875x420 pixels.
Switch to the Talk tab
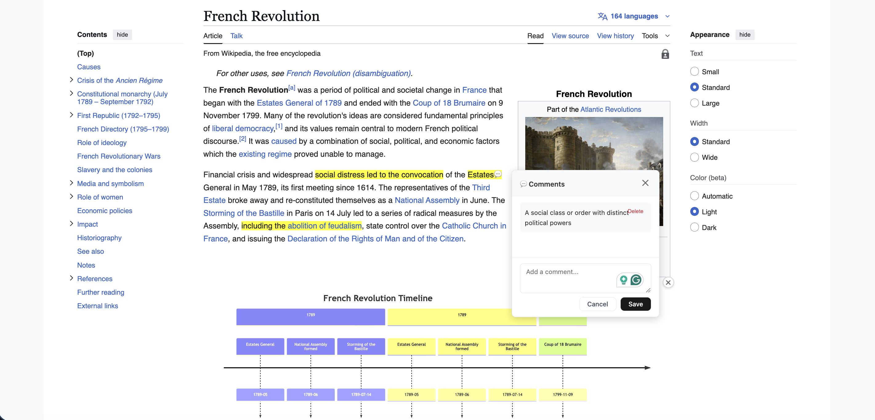click(236, 36)
